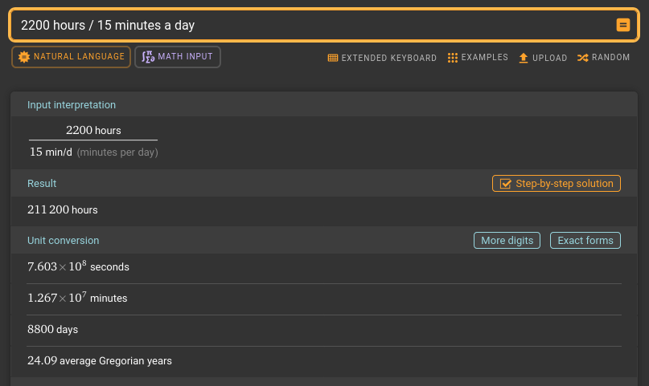This screenshot has height=386, width=649.
Task: Click into the query input field
Action: point(314,25)
